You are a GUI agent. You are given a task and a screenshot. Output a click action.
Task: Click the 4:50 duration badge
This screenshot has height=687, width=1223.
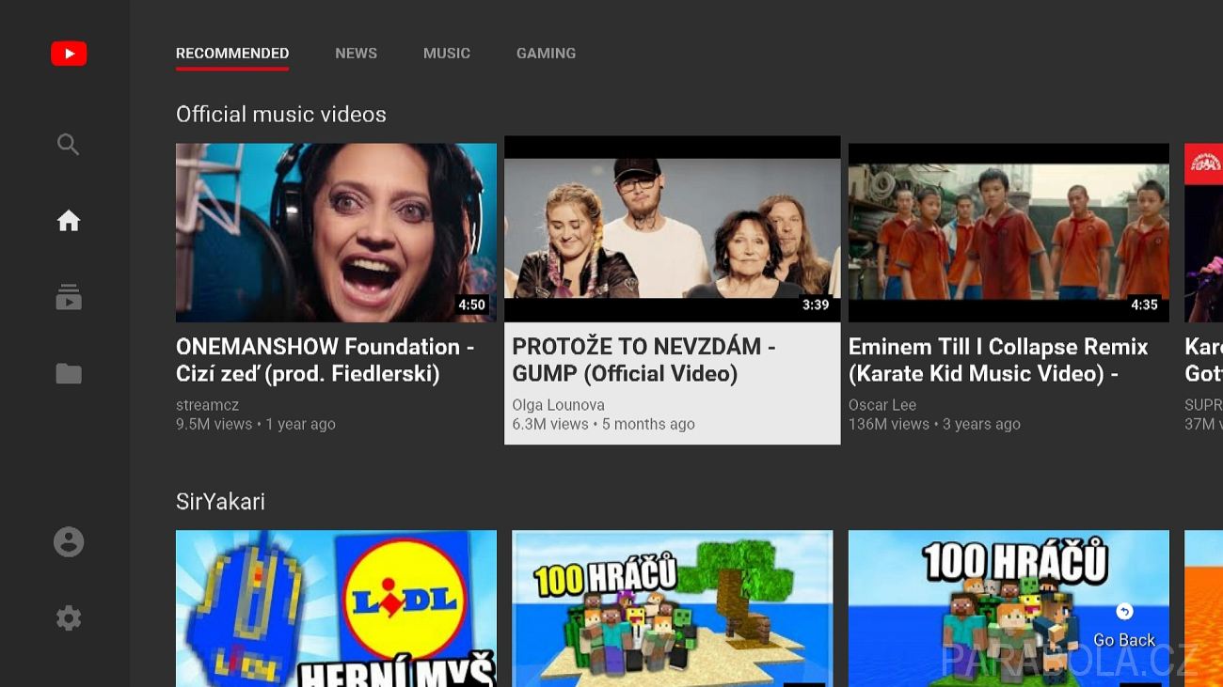pos(471,304)
